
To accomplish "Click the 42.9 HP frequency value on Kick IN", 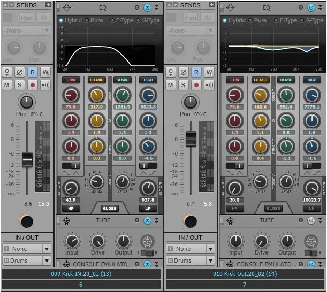I will (71, 200).
